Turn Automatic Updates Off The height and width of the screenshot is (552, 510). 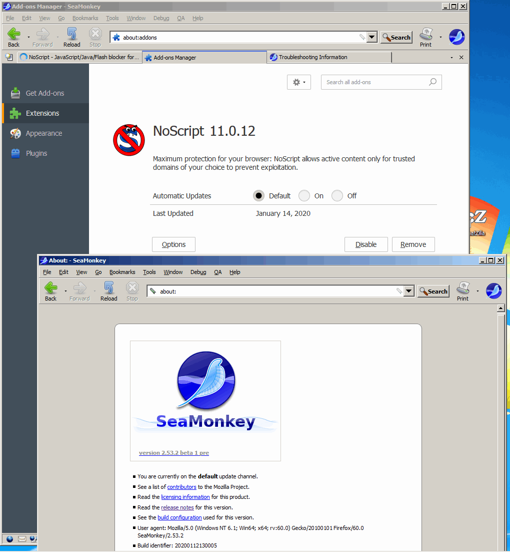[337, 196]
